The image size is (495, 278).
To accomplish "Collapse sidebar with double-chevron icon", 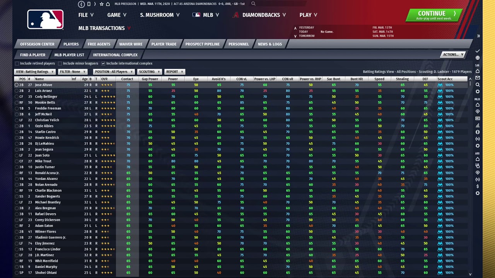I will pyautogui.click(x=478, y=36).
